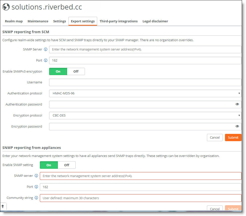Click the globe icon beside solutions.riverbed.cc
The width and height of the screenshot is (246, 216).
coord(6,7)
